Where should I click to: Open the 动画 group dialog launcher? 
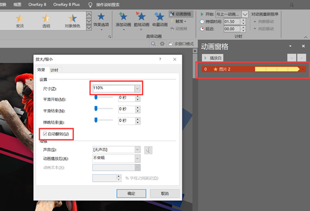(110, 36)
